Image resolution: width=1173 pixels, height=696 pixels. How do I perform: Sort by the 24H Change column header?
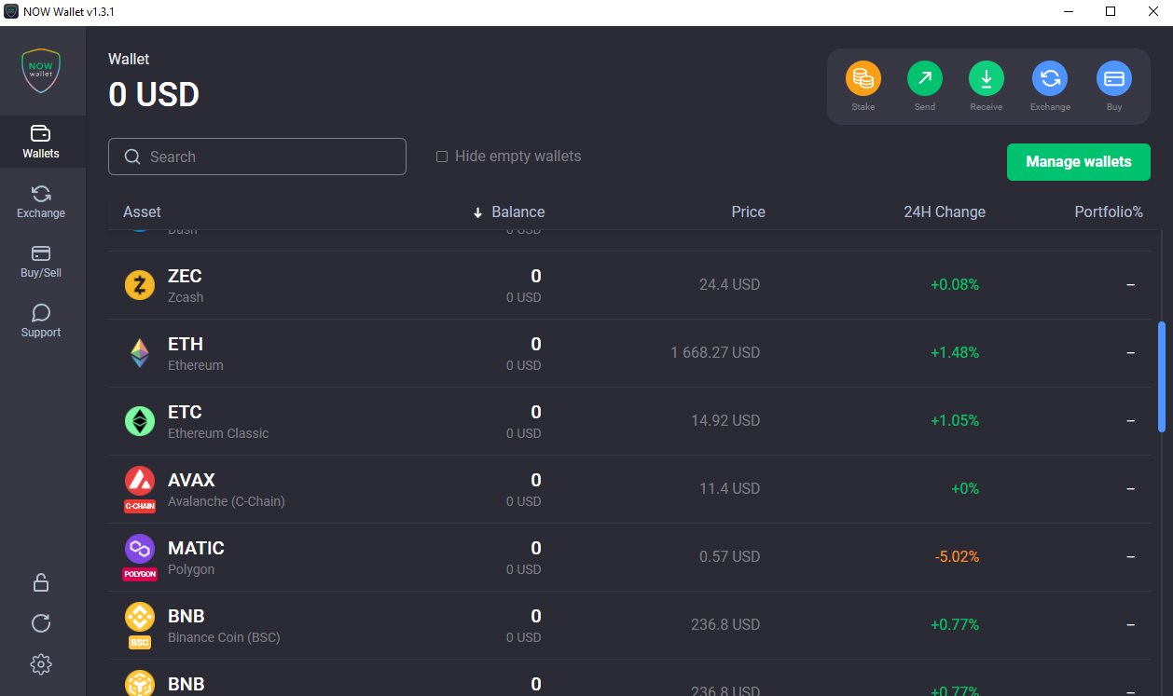[945, 212]
